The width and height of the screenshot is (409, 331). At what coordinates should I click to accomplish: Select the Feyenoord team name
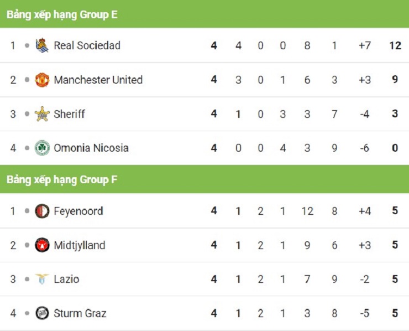(78, 211)
